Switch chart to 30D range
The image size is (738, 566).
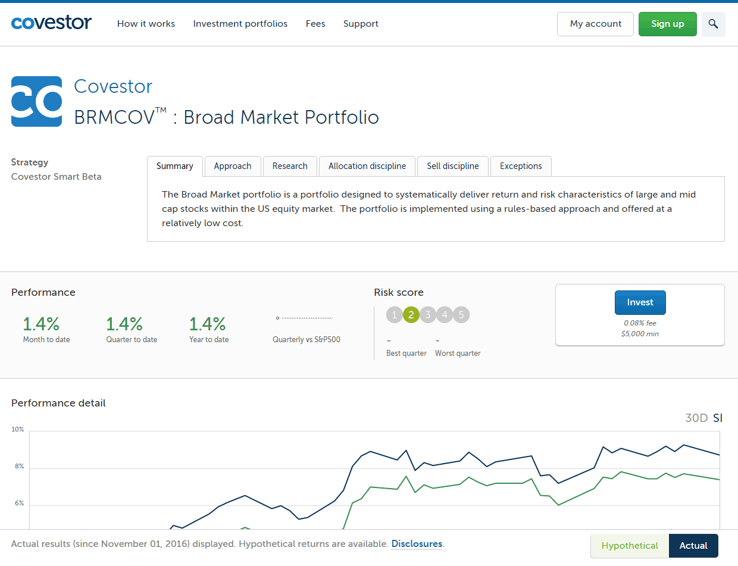tap(696, 418)
